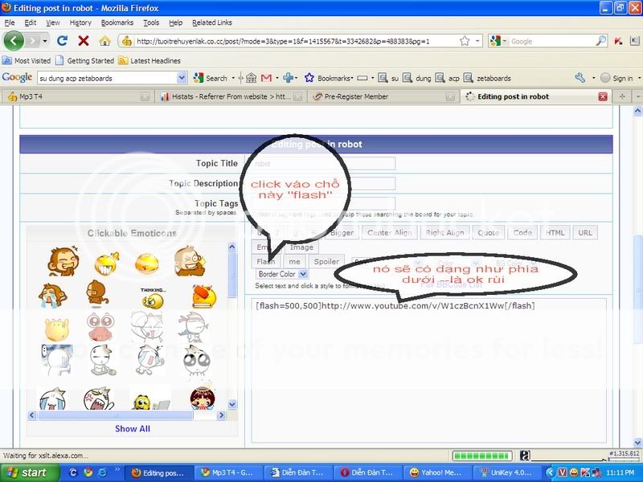Click the Right Align button
The image size is (643, 482).
coord(444,232)
